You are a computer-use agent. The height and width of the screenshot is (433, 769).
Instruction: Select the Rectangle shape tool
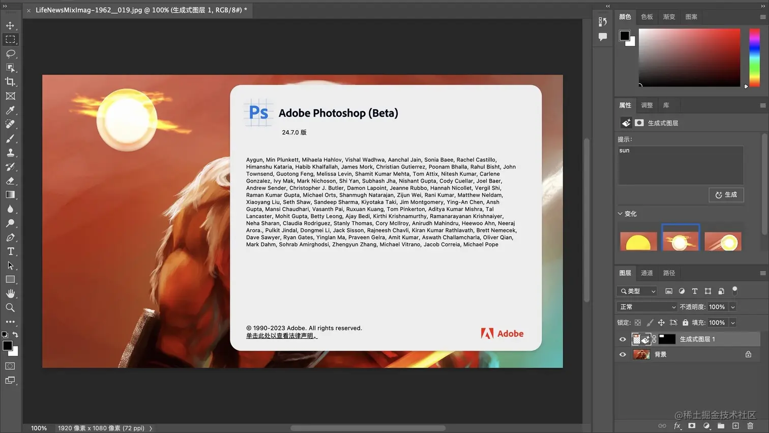10,279
